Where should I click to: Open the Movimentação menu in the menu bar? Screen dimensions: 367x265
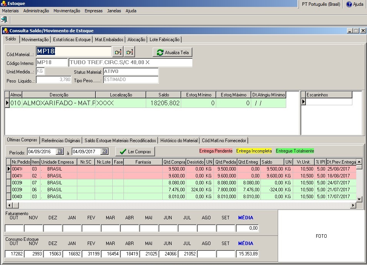pos(67,11)
